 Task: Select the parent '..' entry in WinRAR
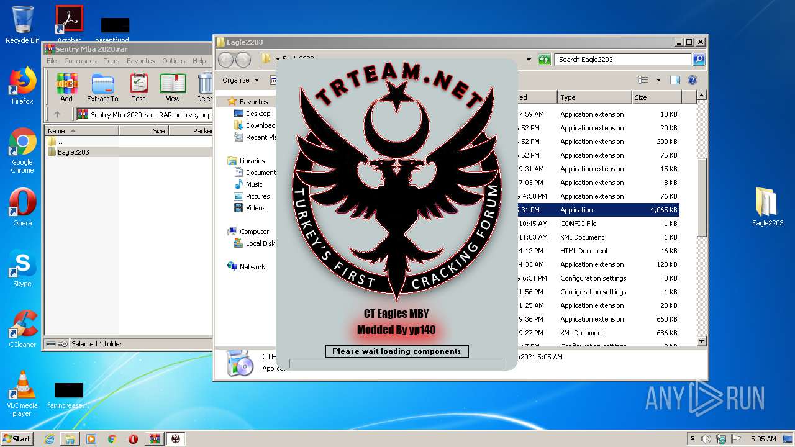point(55,142)
